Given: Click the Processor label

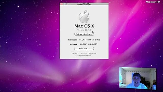Looking at the screenshot, I should pyautogui.click(x=73, y=40).
